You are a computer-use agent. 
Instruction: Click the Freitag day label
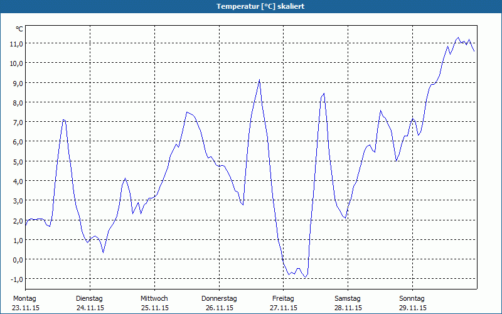[x=284, y=298]
